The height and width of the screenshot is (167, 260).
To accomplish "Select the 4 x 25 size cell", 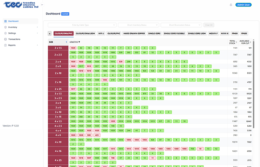I will pyautogui.click(x=58, y=160).
